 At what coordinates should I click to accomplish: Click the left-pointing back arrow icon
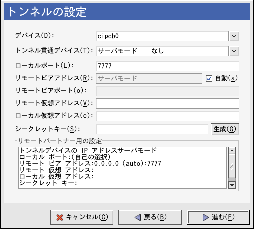point(138,217)
